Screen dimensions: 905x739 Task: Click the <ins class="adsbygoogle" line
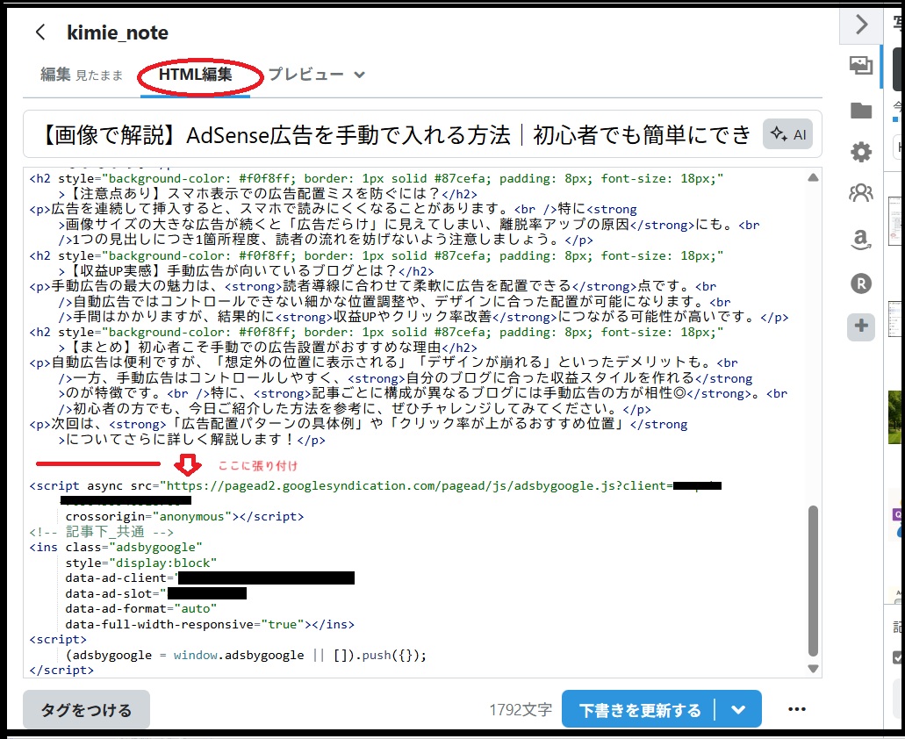pyautogui.click(x=116, y=547)
